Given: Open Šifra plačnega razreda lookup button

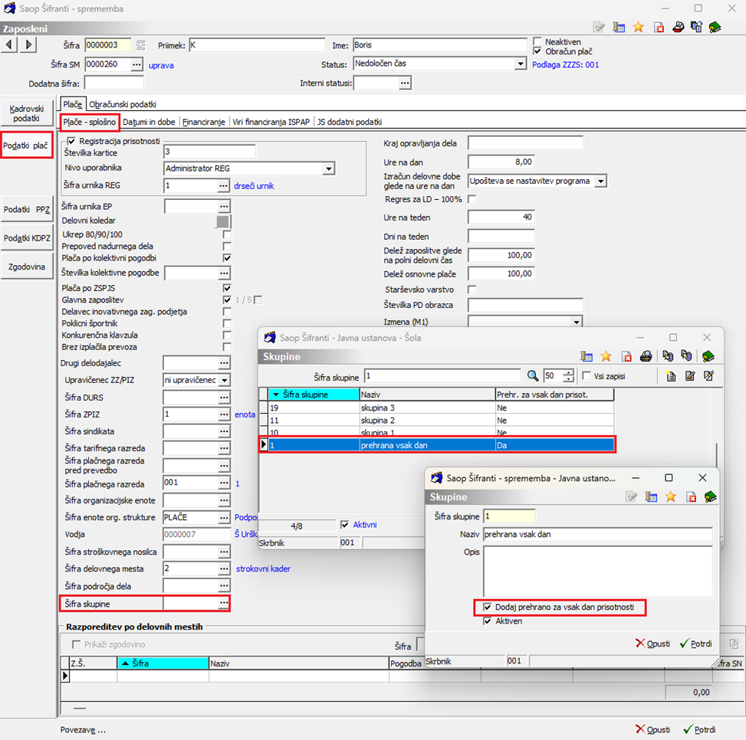Looking at the screenshot, I should (x=224, y=483).
